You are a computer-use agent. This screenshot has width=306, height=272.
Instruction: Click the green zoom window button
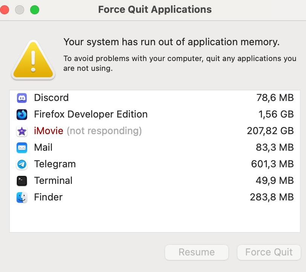click(x=35, y=10)
